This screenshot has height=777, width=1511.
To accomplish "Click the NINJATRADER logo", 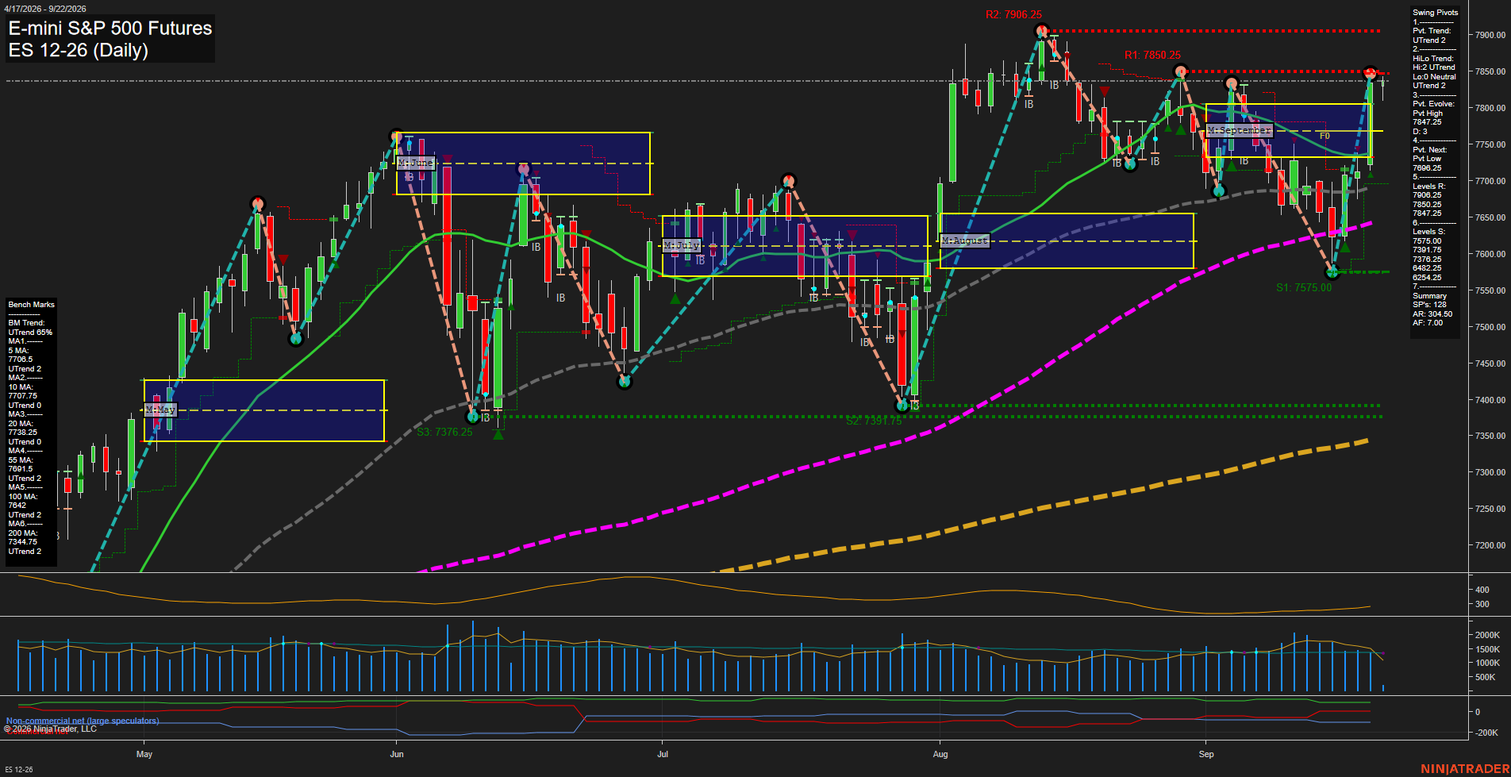I will (x=1464, y=769).
